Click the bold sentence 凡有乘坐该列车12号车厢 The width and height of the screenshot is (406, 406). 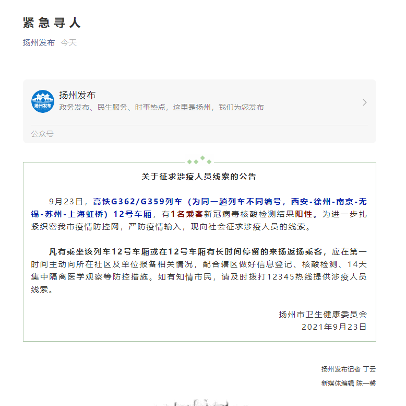click(x=185, y=252)
